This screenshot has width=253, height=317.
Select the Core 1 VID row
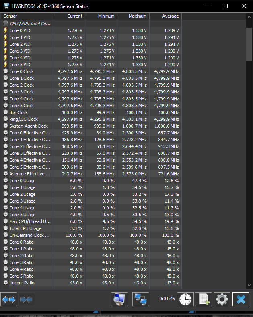pos(91,37)
